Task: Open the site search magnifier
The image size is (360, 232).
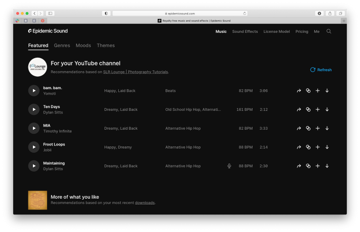Action: click(329, 31)
